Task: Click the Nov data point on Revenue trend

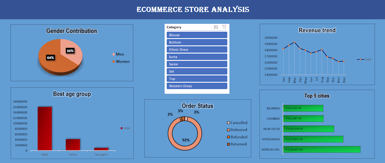Action: click(338, 61)
